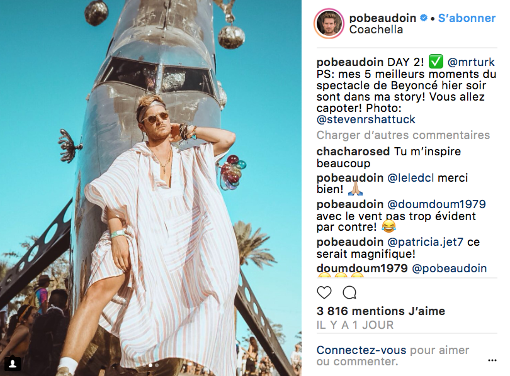This screenshot has width=510, height=376.
Task: Open the @leledcl mention
Action: 411,178
